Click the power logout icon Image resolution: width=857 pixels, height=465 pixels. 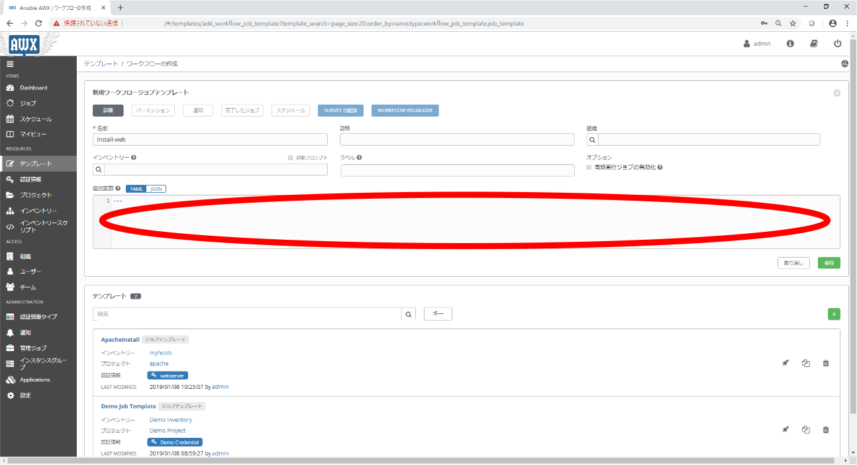click(x=837, y=44)
